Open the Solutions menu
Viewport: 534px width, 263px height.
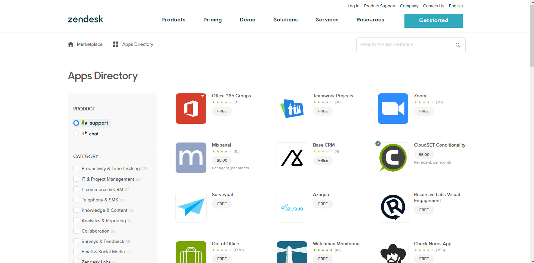point(286,20)
